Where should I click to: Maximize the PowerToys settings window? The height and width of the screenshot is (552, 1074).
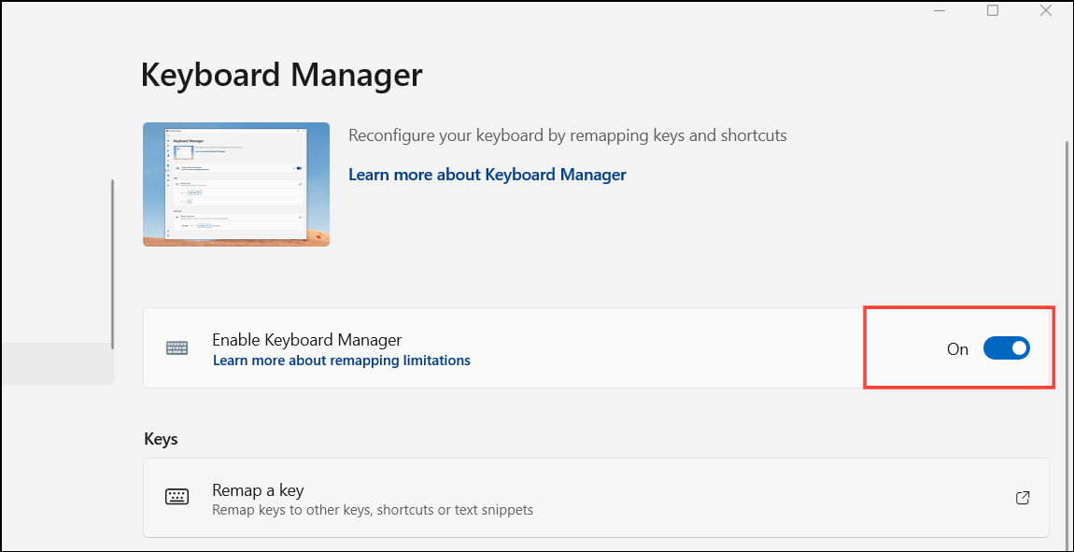[x=993, y=10]
